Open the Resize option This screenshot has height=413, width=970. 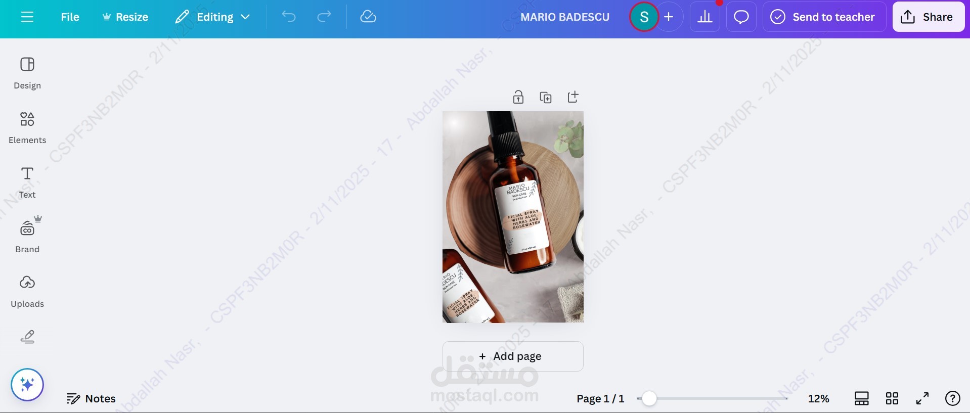pos(125,17)
